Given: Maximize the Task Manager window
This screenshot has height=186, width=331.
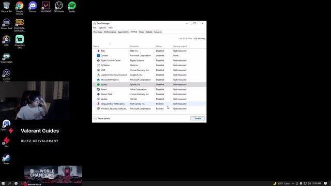Looking at the screenshot, I should [194, 23].
